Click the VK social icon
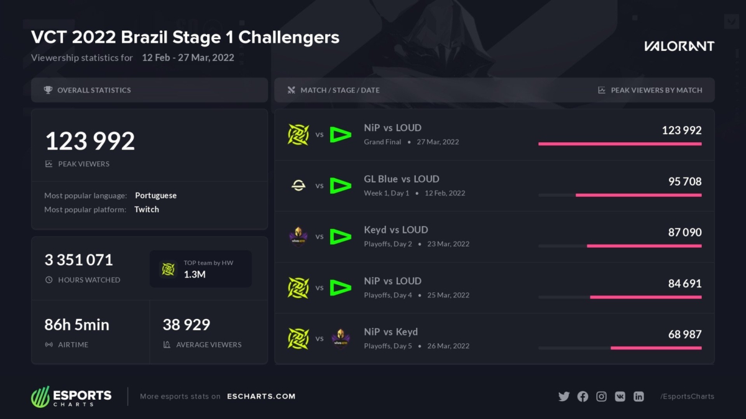Image resolution: width=746 pixels, height=419 pixels. coord(620,397)
